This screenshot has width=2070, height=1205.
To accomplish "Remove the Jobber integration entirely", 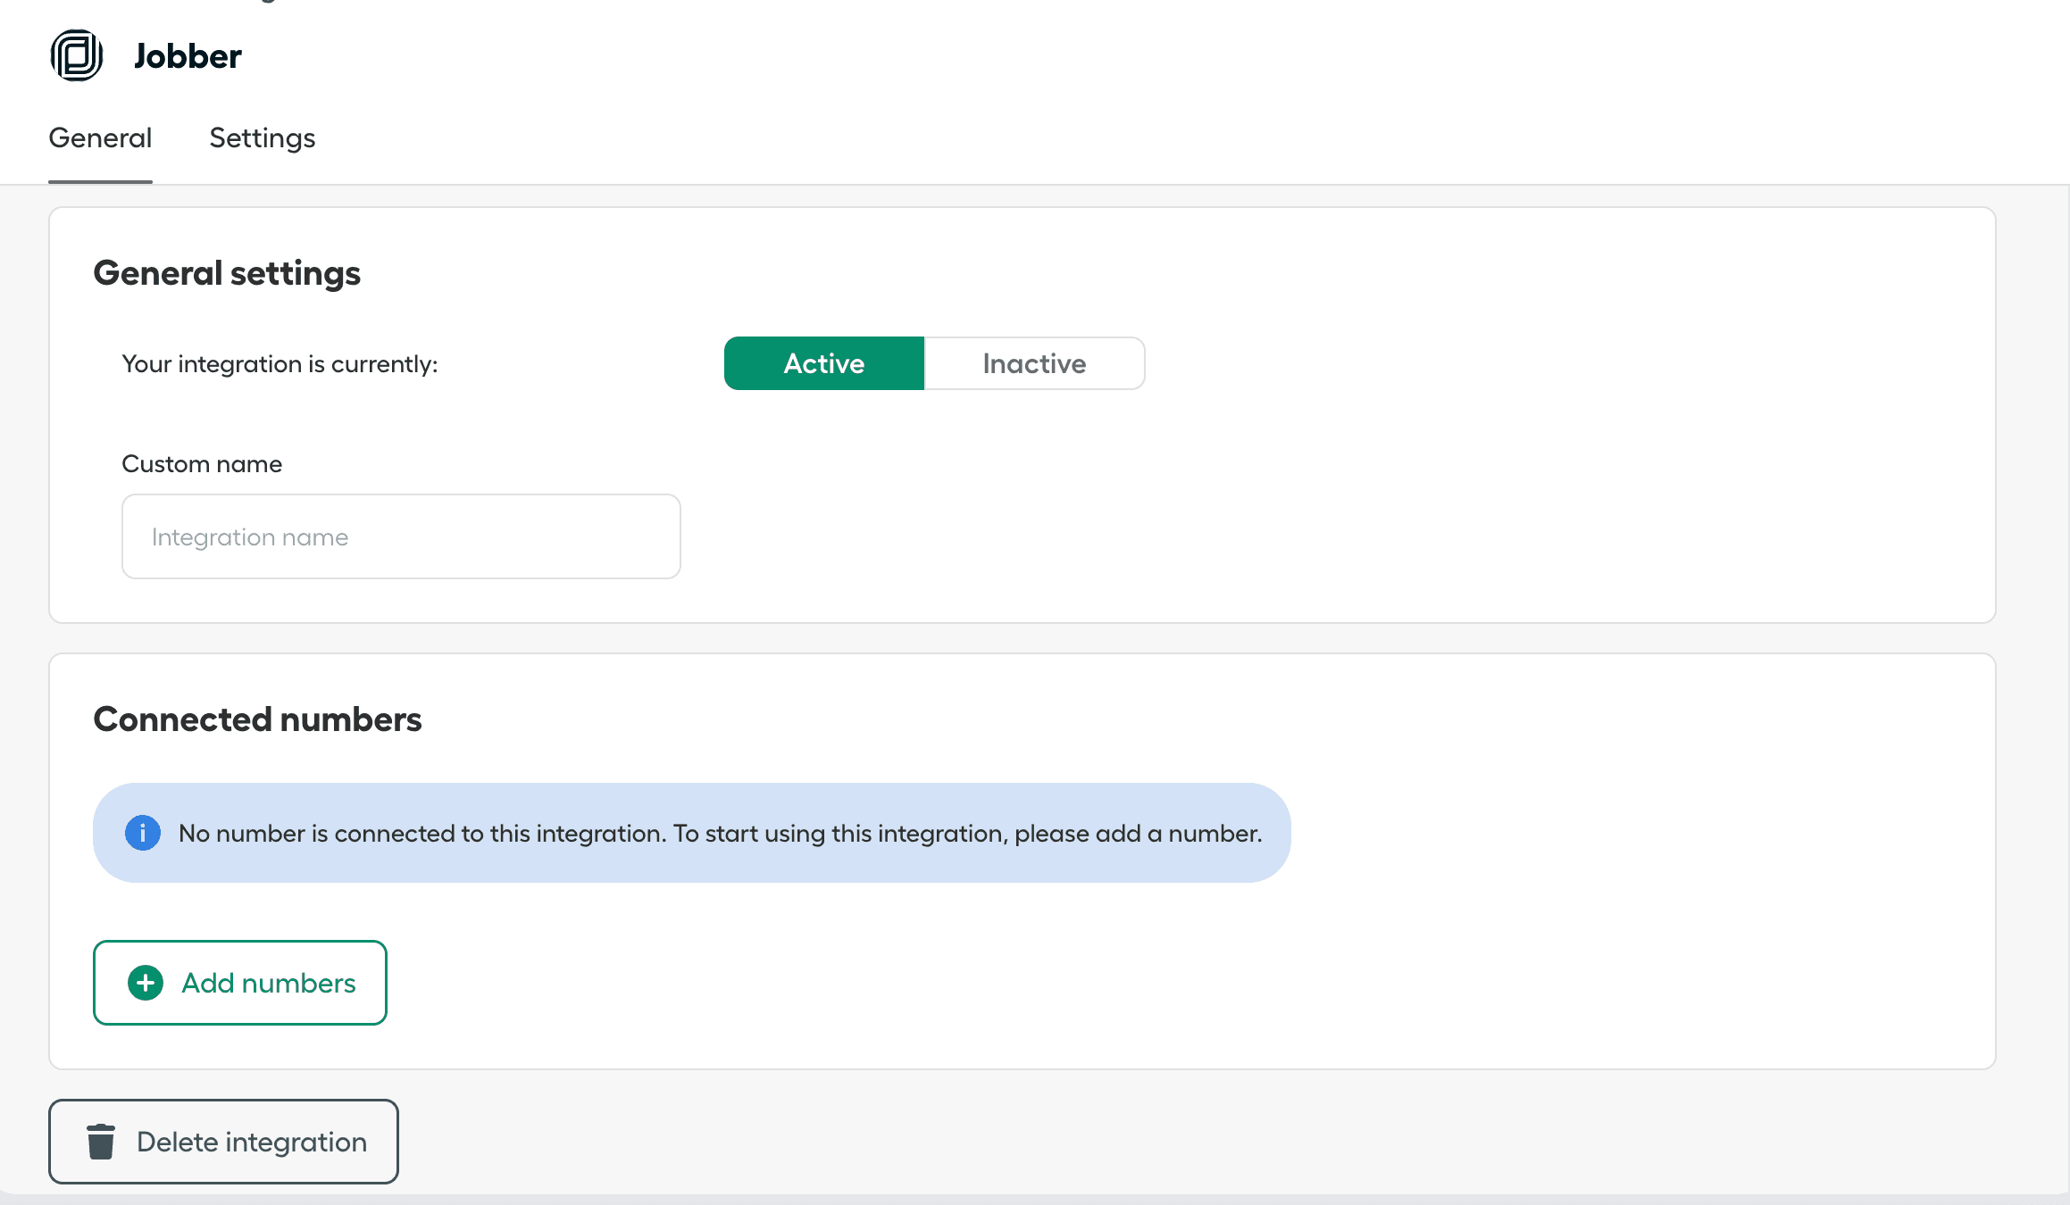I will (x=223, y=1142).
